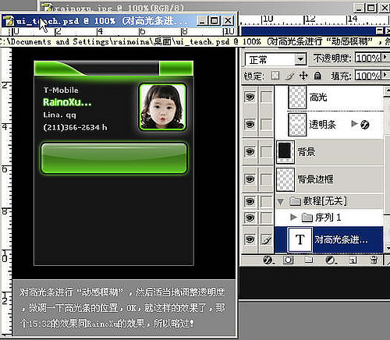Hide the 背景边框 layer eye icon
The height and width of the screenshot is (340, 390).
tap(250, 179)
